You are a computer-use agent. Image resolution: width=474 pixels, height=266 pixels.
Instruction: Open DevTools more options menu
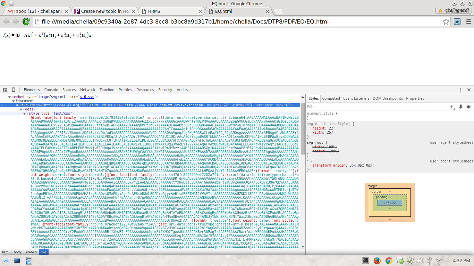tap(460, 90)
